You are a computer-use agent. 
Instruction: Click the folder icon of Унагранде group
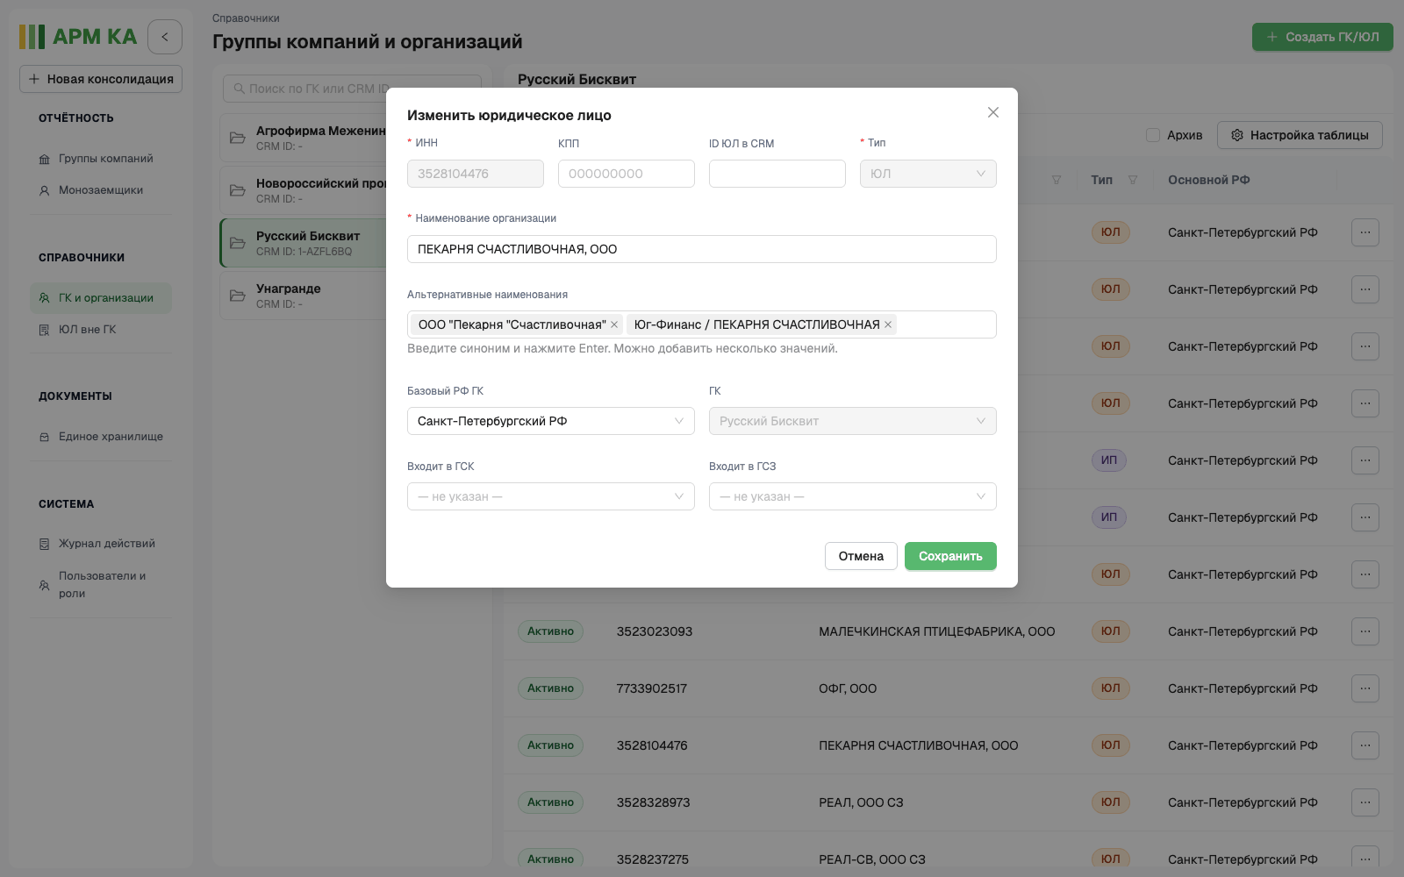click(237, 296)
